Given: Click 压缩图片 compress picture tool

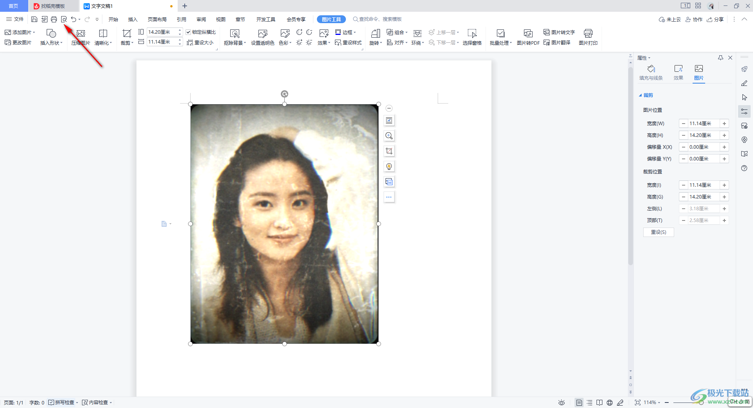Looking at the screenshot, I should coord(81,38).
